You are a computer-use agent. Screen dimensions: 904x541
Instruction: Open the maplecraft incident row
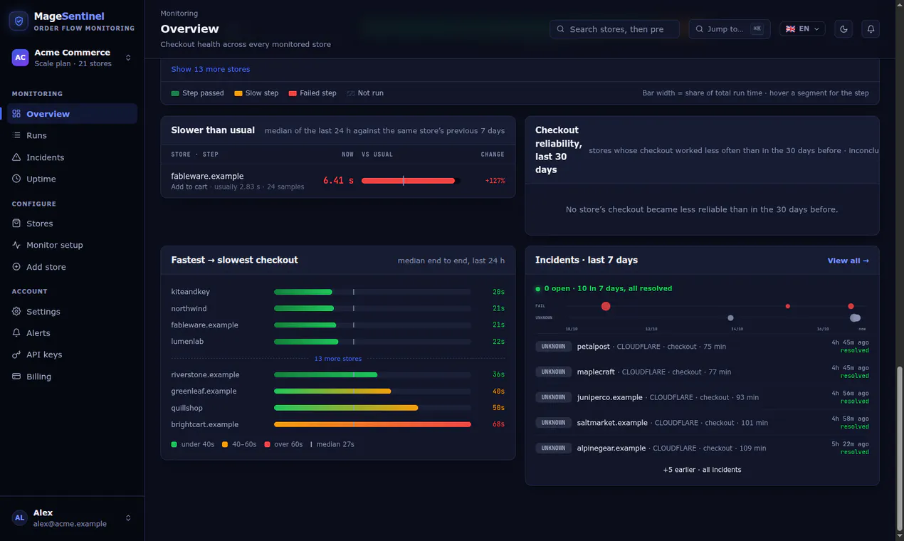tap(702, 372)
